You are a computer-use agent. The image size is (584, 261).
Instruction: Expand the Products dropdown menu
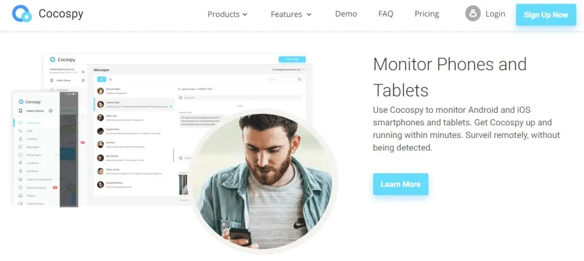click(x=227, y=14)
